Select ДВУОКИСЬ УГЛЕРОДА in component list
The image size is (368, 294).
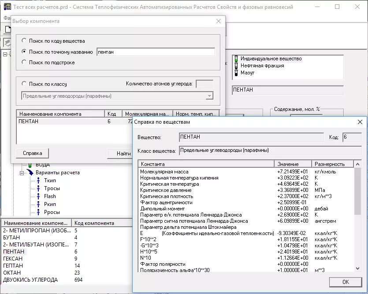(x=30, y=280)
